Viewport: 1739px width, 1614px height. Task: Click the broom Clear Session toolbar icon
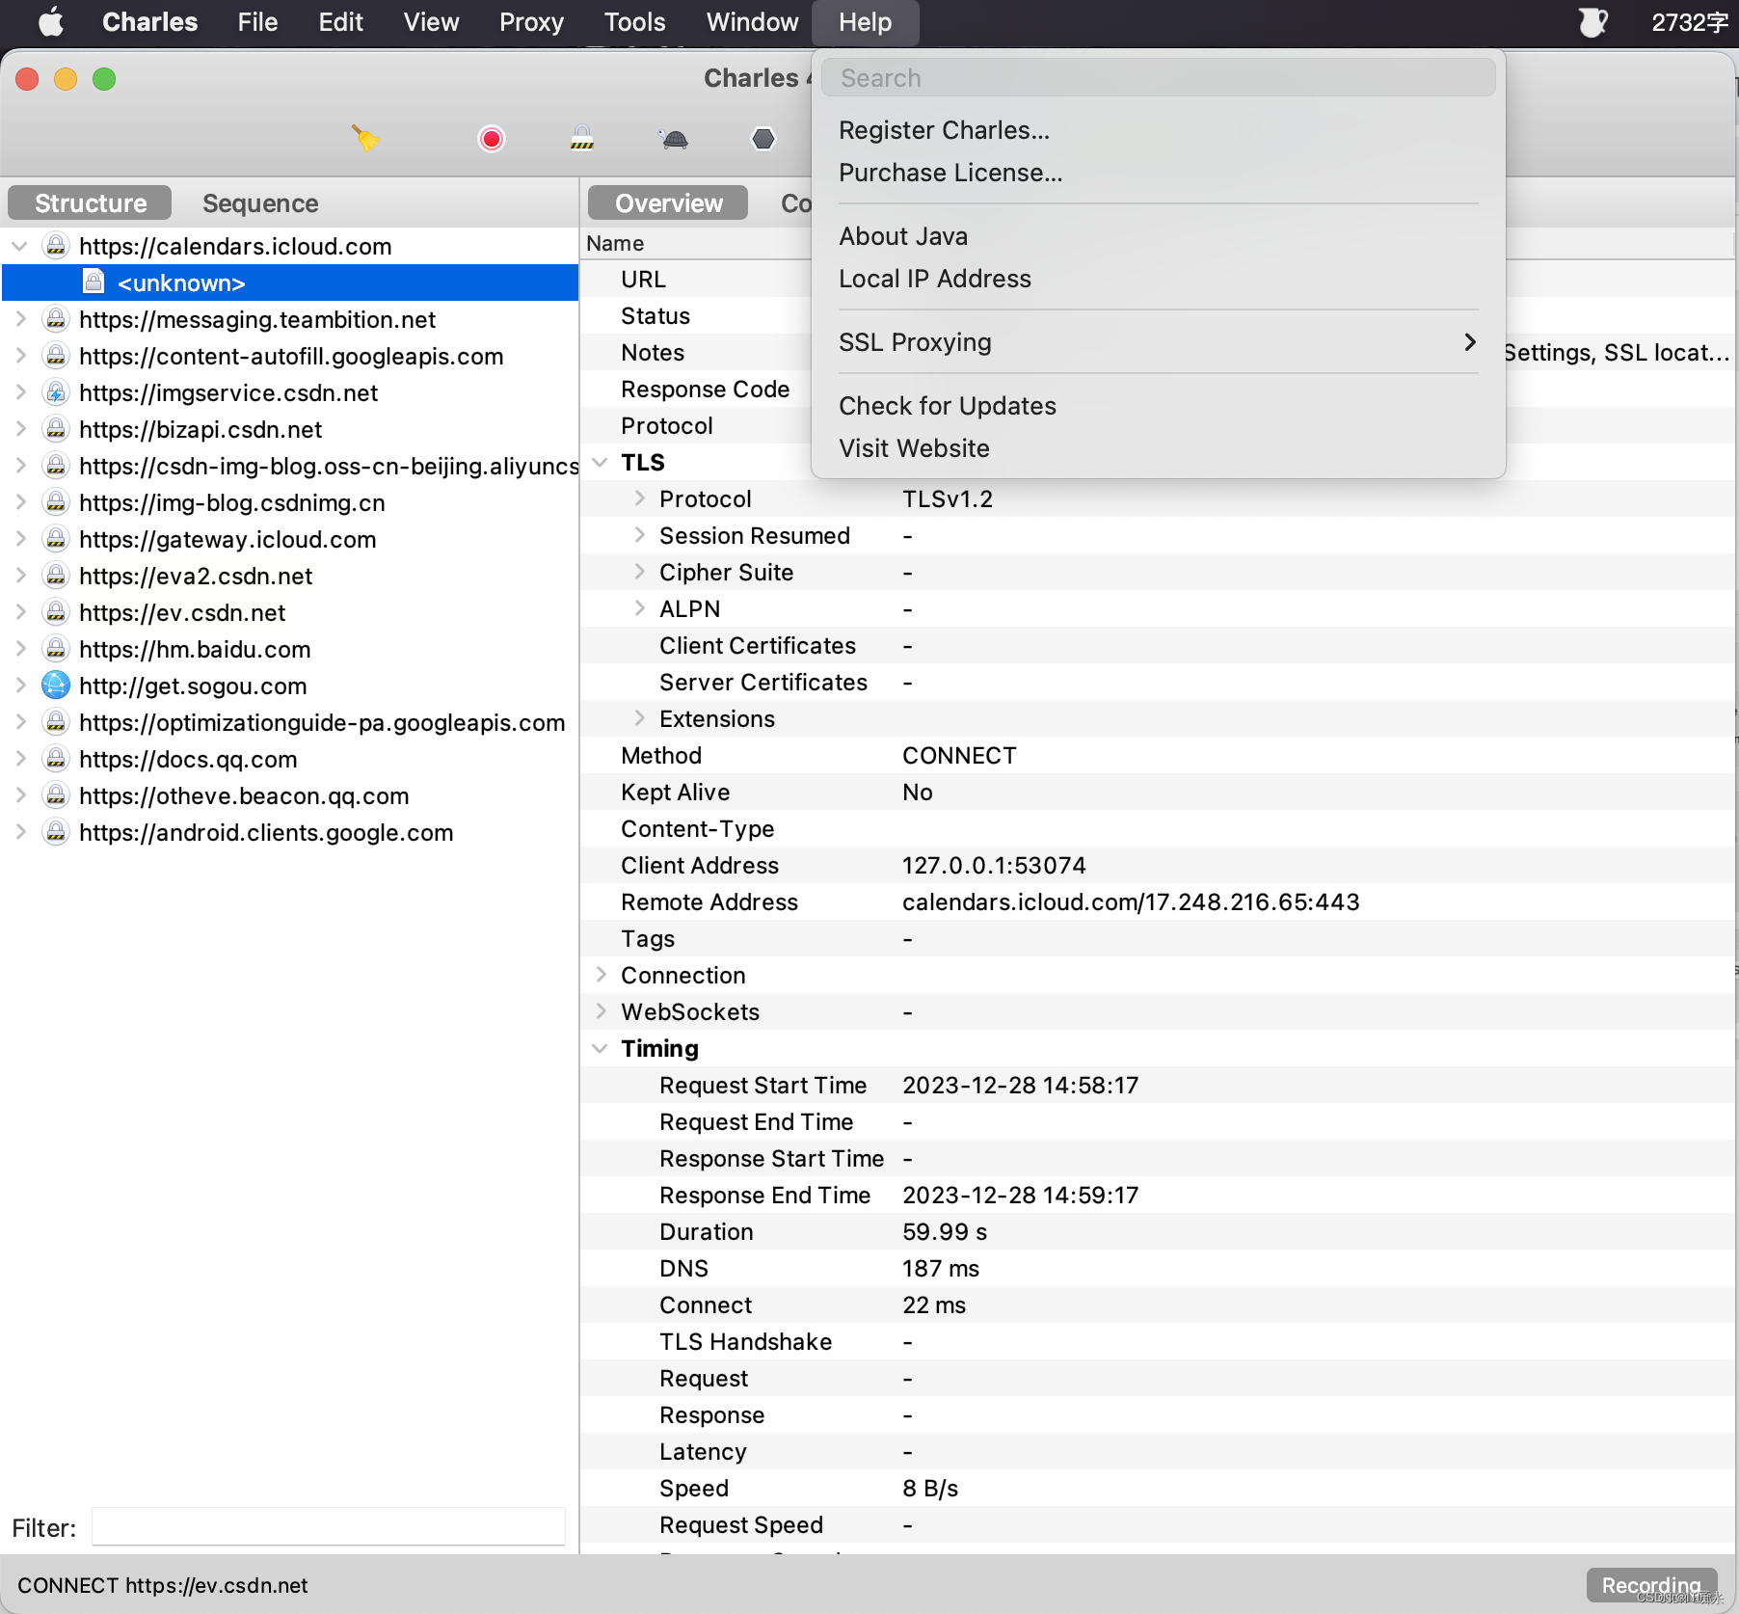click(365, 139)
